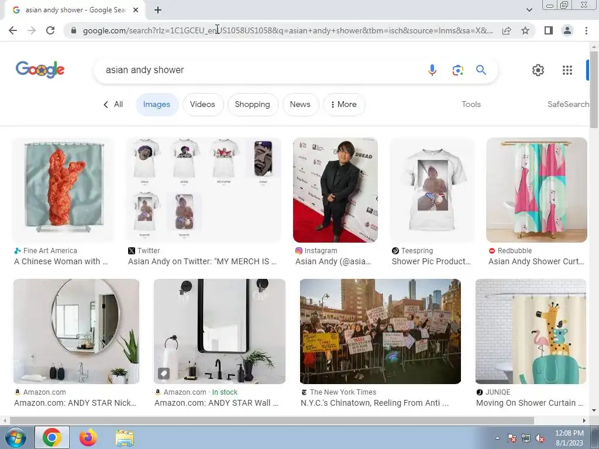Screen dimensions: 599x449
Task: Click the blue magnifier search icon
Action: [481, 70]
